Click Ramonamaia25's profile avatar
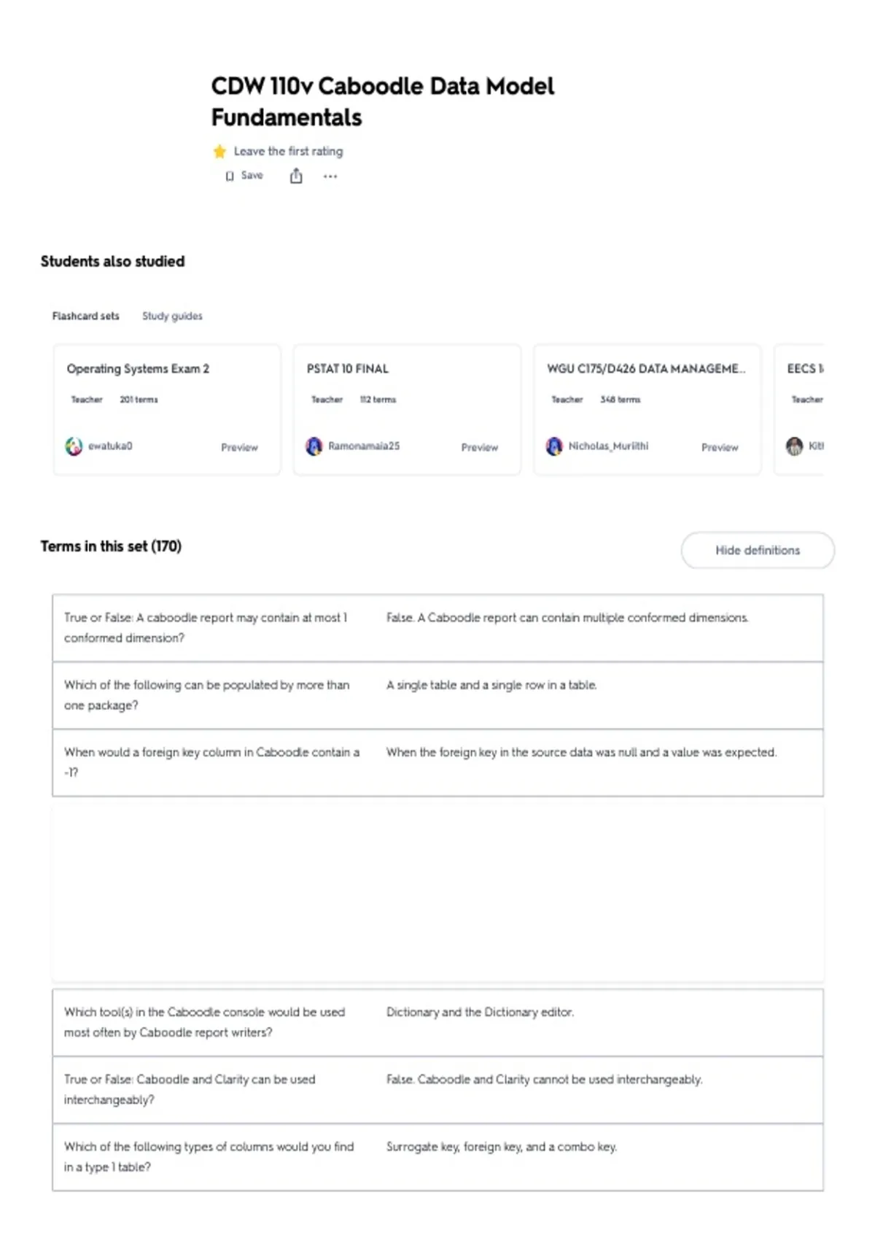Screen dimensions: 875x1240 (314, 446)
